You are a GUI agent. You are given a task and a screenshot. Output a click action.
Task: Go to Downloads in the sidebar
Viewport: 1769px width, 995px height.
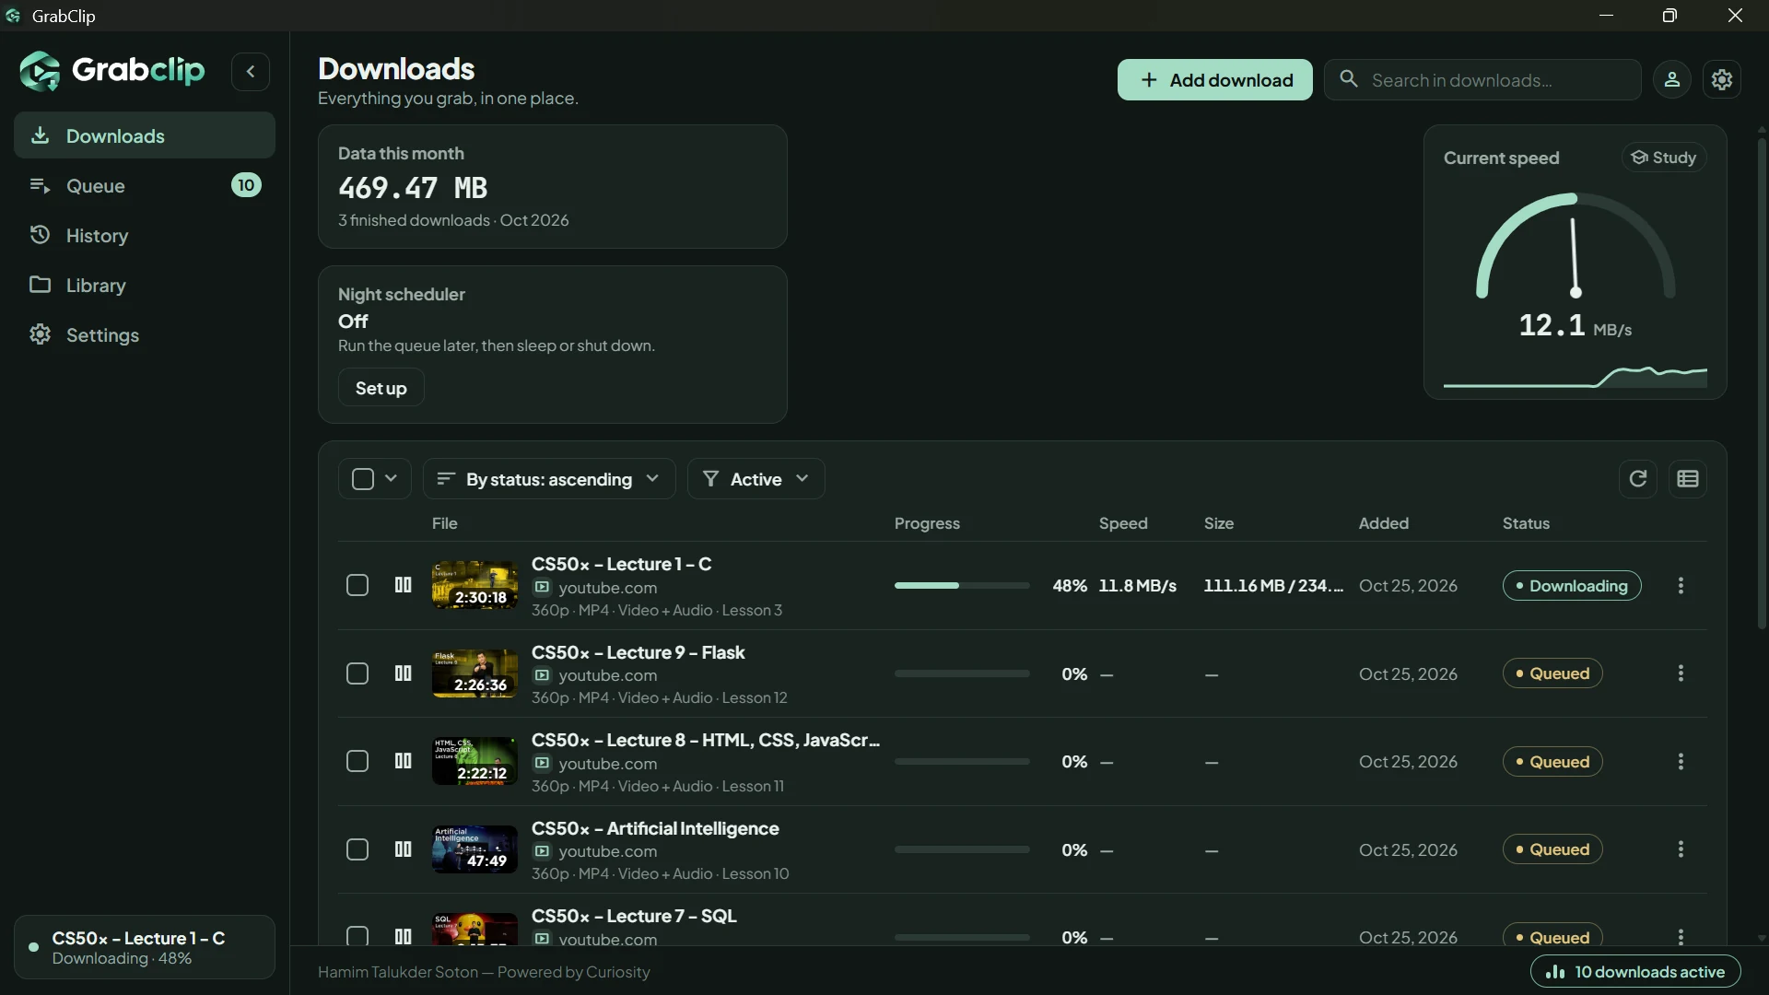(145, 135)
